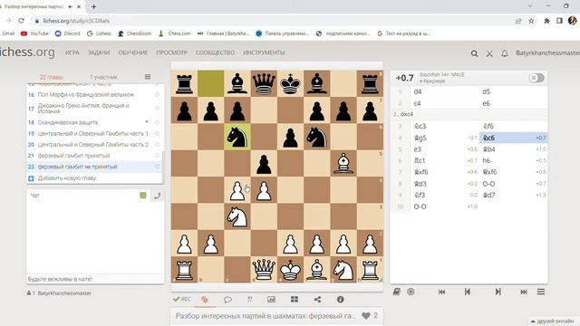580x326 pixels.
Task: Click Добавить новую главу
Action: pyautogui.click(x=66, y=177)
